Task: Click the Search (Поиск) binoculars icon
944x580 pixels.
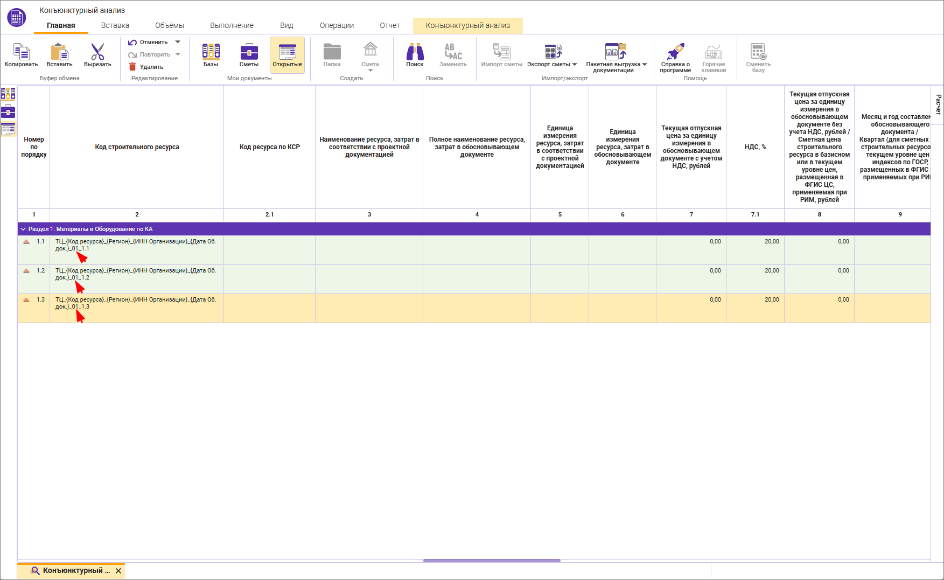Action: point(415,53)
